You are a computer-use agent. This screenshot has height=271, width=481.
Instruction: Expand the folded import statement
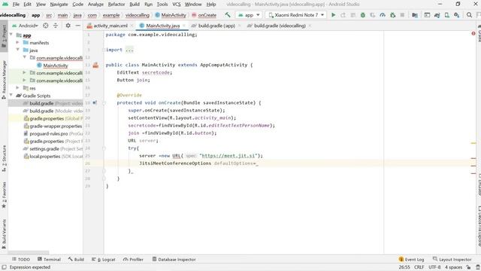pyautogui.click(x=129, y=50)
